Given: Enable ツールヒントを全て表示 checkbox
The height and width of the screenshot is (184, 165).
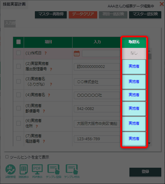Looking at the screenshot, I should tap(7, 157).
